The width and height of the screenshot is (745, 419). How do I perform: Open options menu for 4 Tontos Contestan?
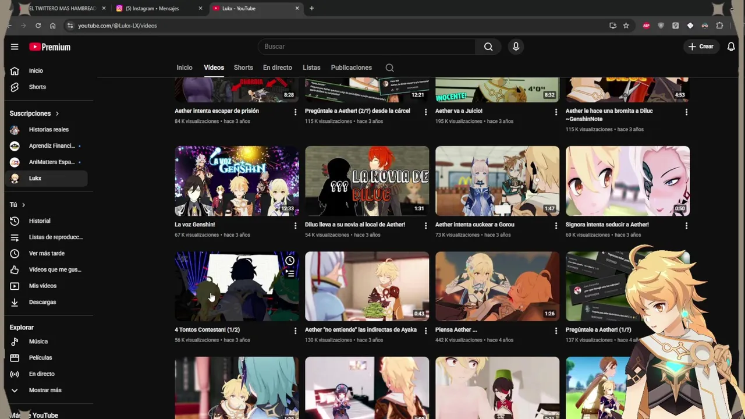[x=295, y=331]
